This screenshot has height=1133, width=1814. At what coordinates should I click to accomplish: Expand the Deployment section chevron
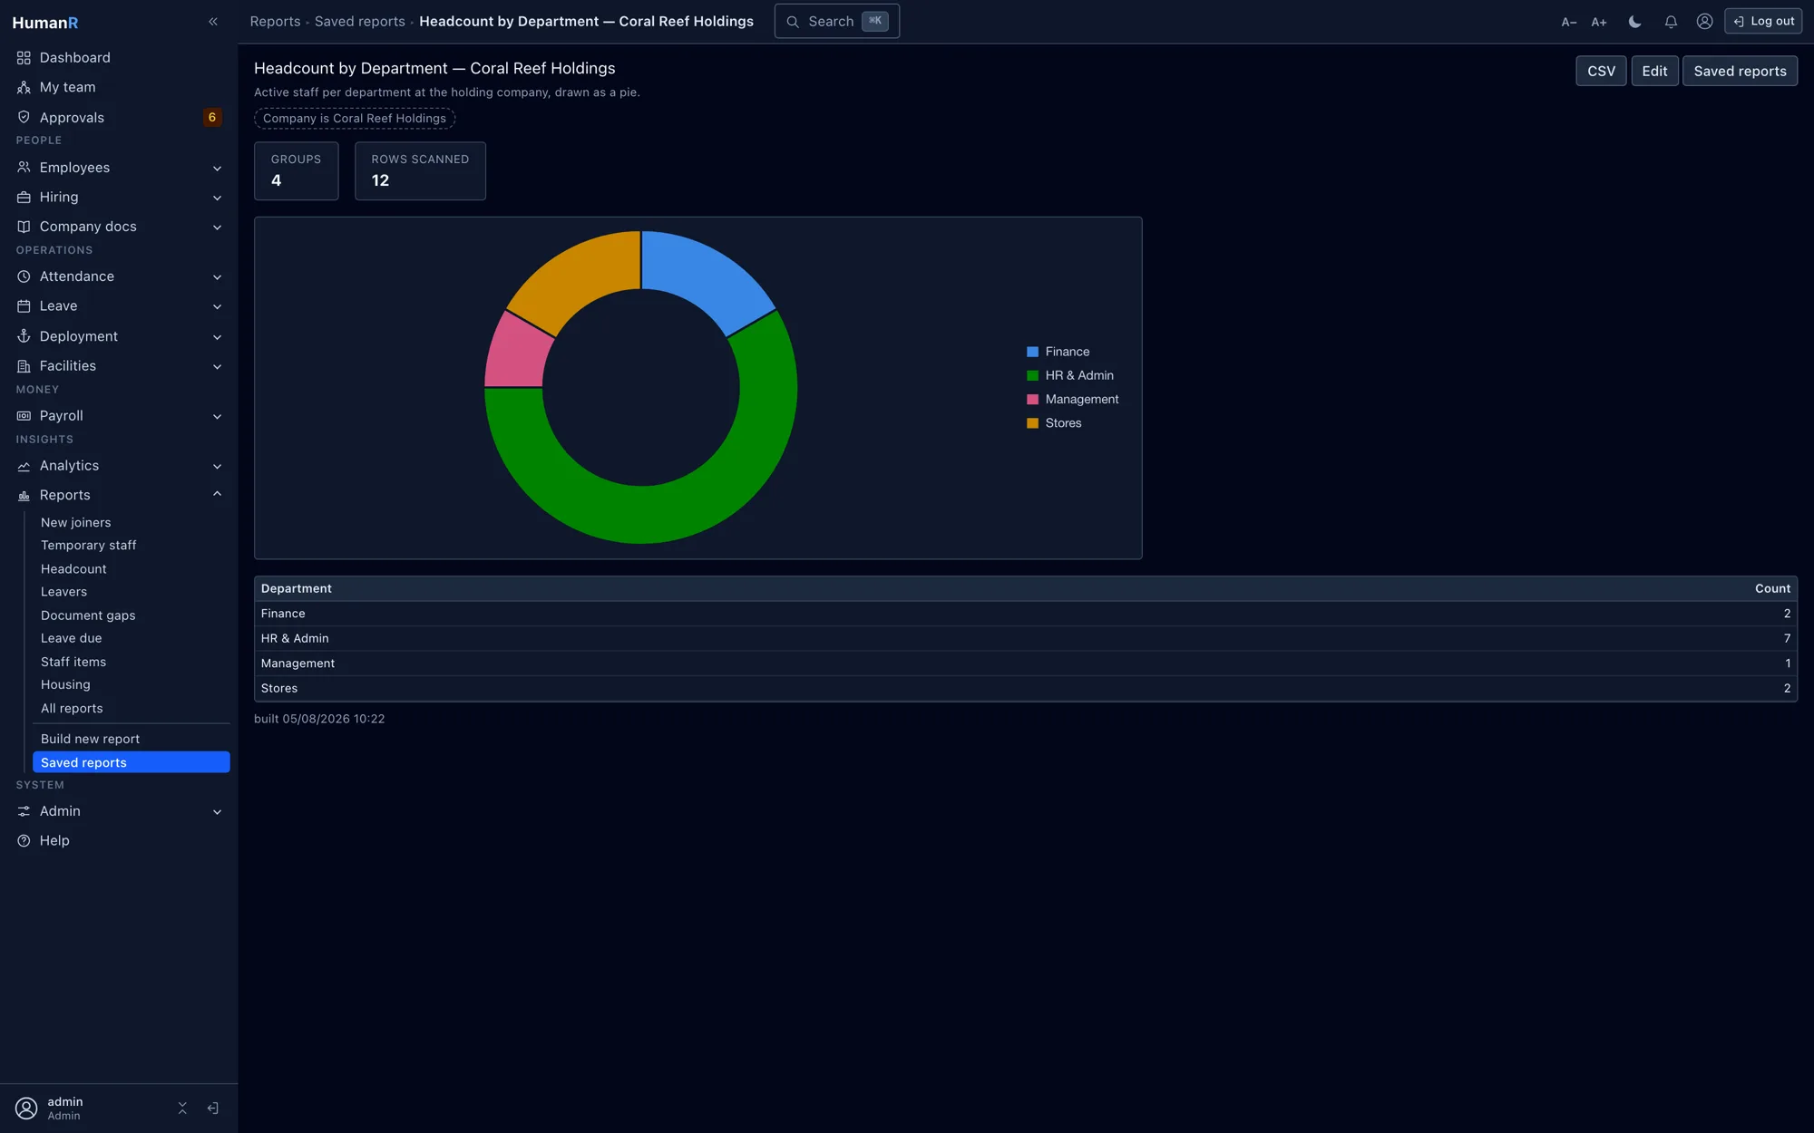click(x=217, y=337)
